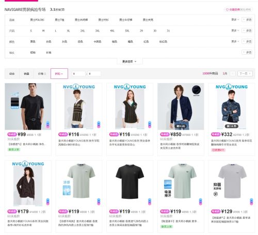Click the previous page arrow beside 1/6
Image resolution: width=258 pixels, height=235 pixels.
point(233,74)
